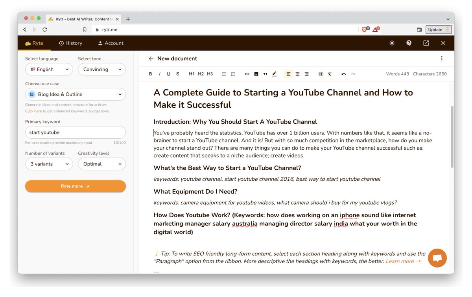
Task: Click the browser forward button
Action: 35,29
